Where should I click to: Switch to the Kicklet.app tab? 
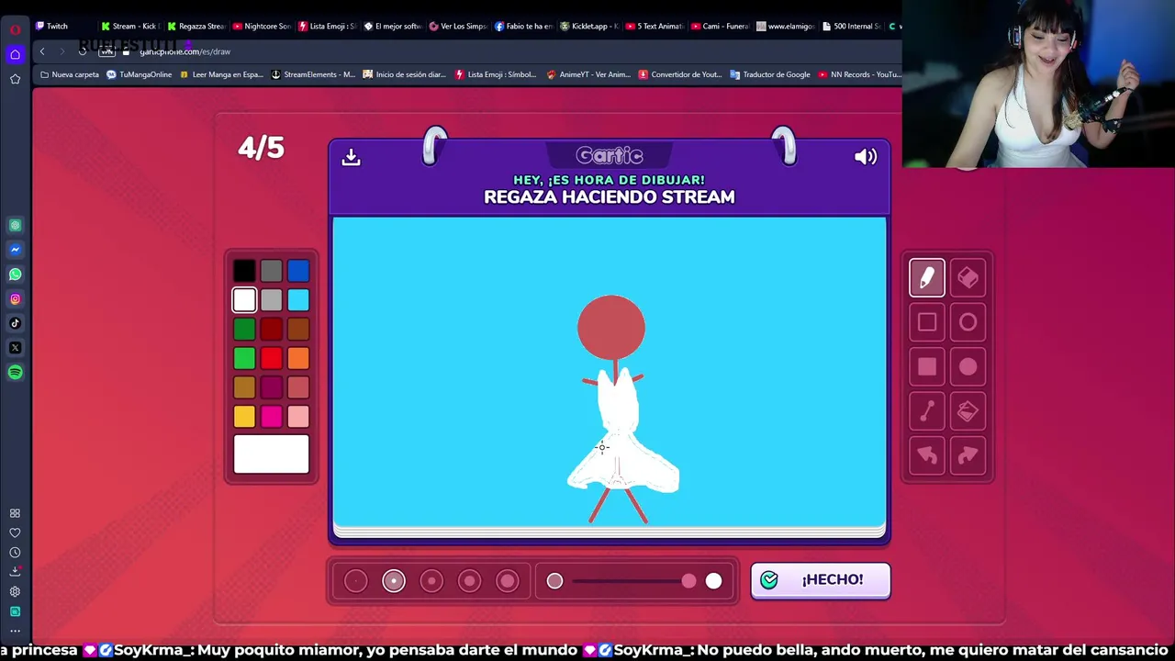click(x=589, y=26)
